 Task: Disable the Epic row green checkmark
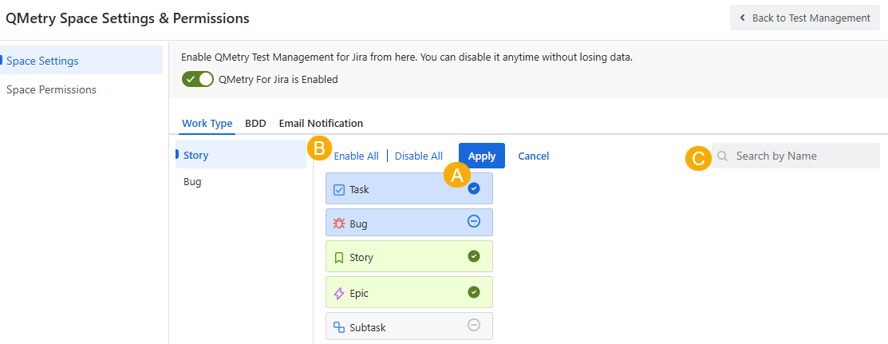474,292
